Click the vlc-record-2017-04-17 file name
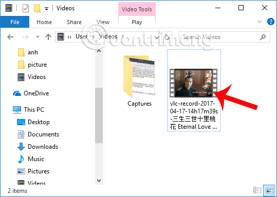 (x=194, y=115)
